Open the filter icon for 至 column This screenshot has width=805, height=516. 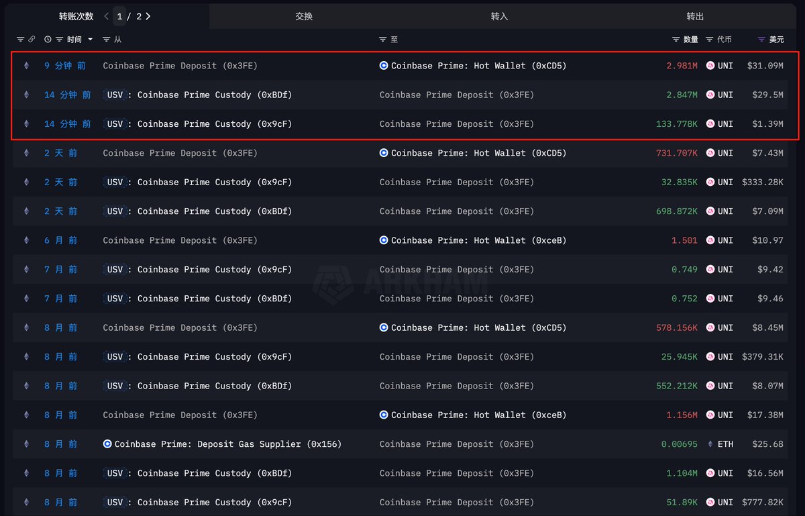point(383,40)
